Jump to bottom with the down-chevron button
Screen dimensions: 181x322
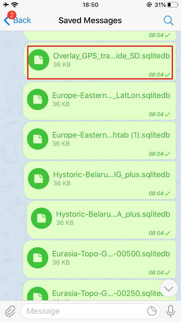169,288
